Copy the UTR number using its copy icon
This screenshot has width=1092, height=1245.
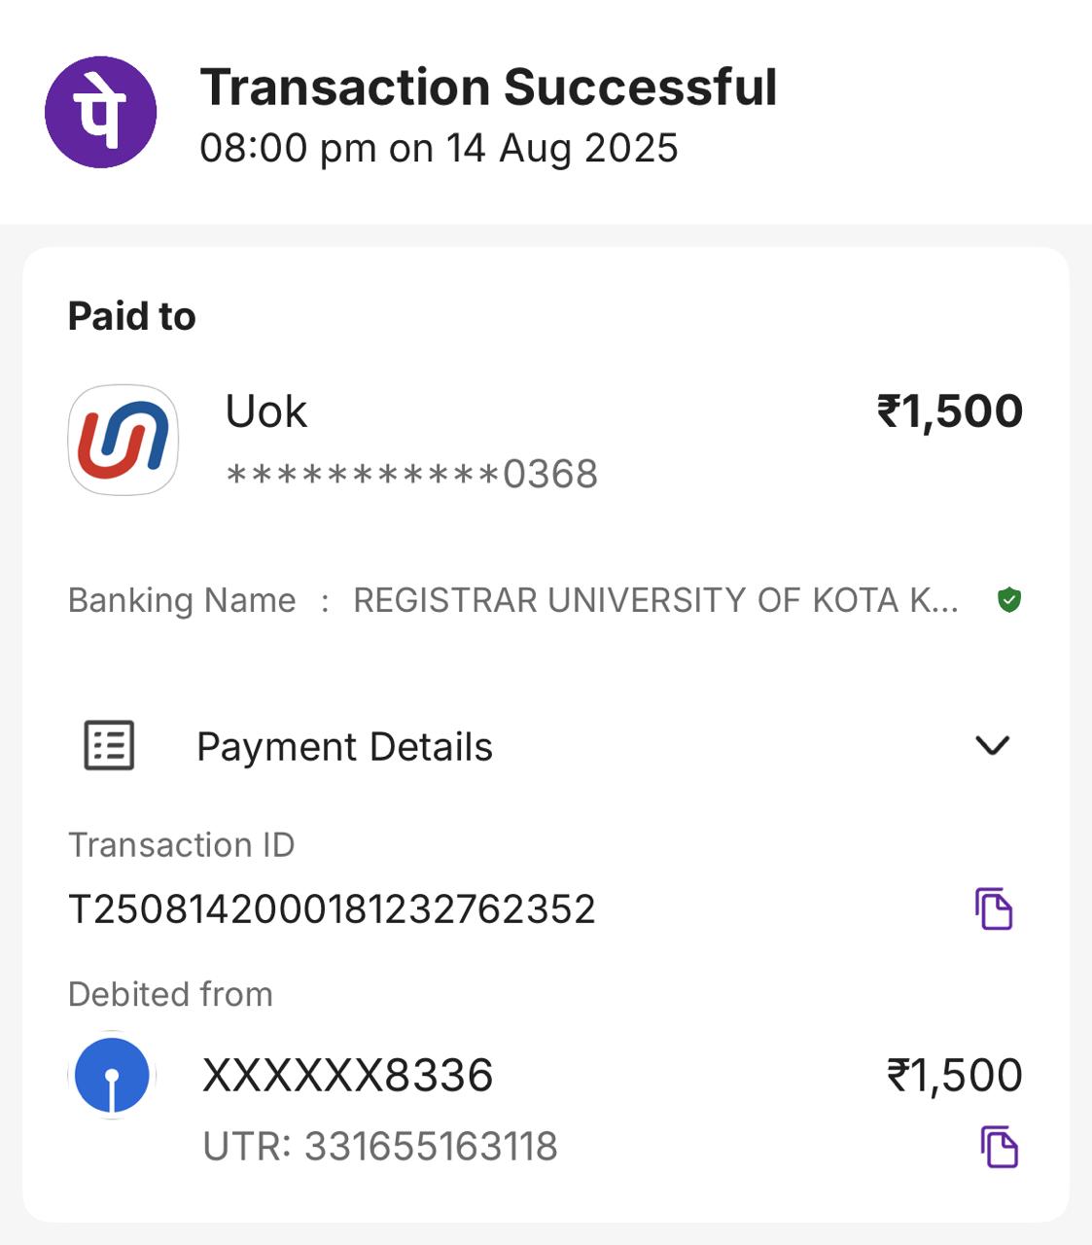click(x=999, y=1147)
